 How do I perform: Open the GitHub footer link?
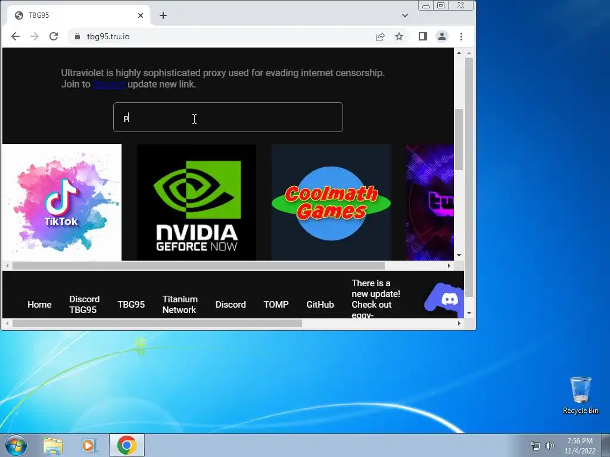(x=320, y=305)
